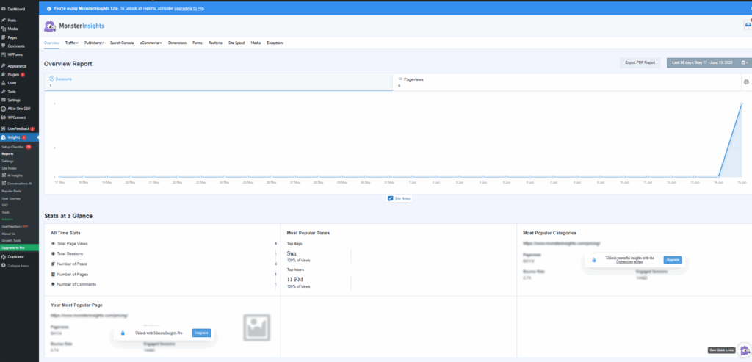Expand the Publishers report dropdown
The image size is (752, 362).
coord(94,43)
